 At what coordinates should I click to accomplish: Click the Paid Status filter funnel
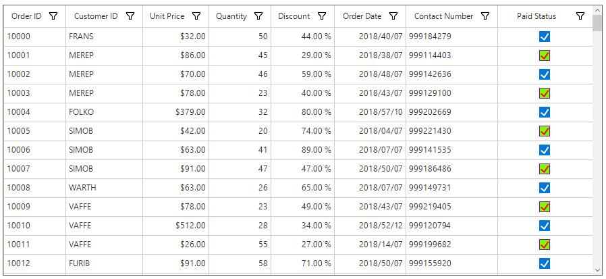coord(580,16)
